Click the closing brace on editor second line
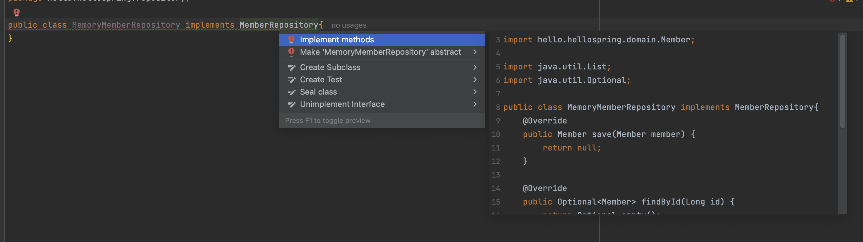Screen dimensions: 863x242 [10, 38]
